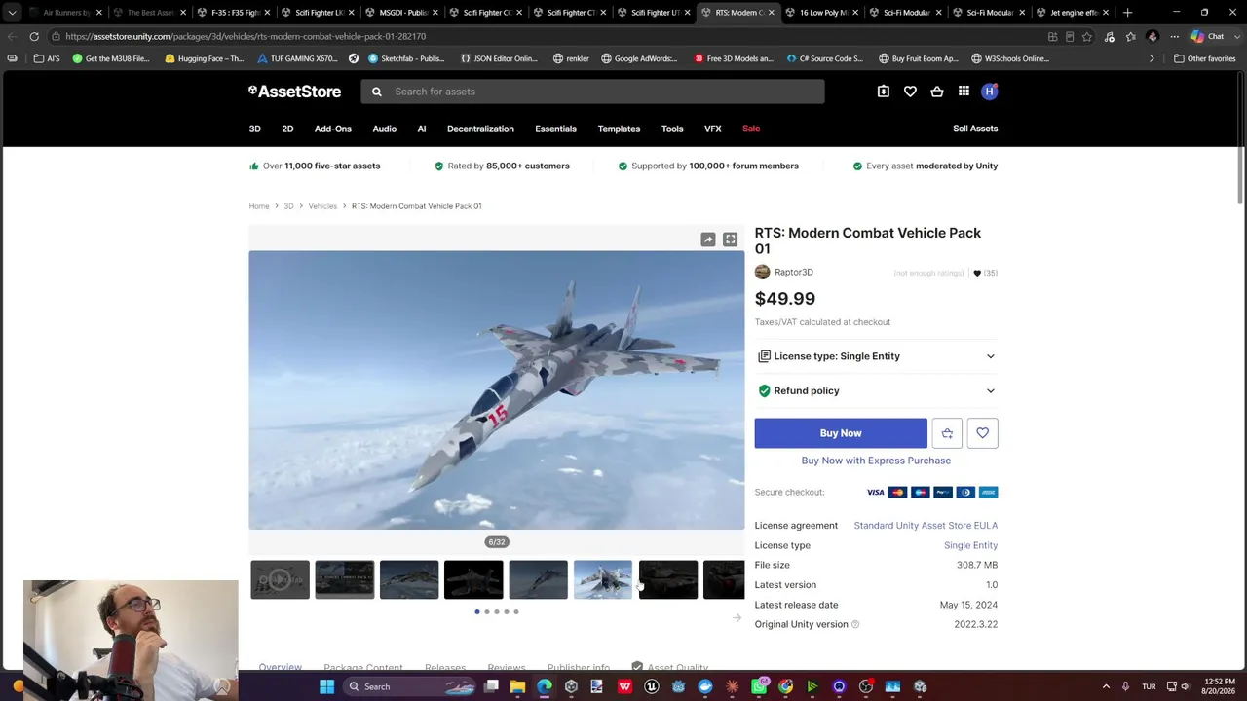Open Chrome from the taskbar
The image size is (1247, 701).
(785, 686)
